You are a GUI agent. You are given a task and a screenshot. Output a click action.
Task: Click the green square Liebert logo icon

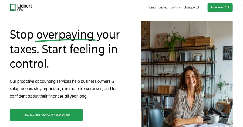click(13, 8)
